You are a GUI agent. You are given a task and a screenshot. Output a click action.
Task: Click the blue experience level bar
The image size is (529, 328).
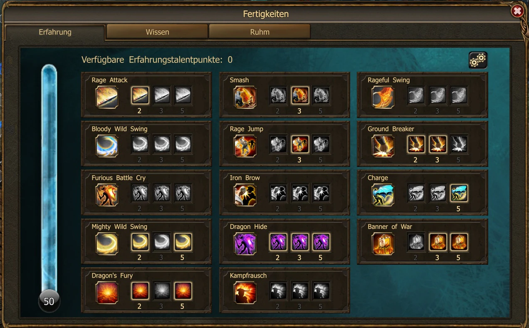click(49, 179)
